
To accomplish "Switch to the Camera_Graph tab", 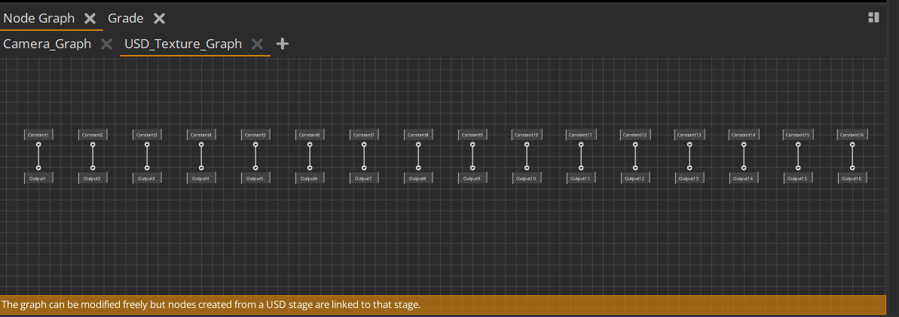I will click(x=47, y=44).
